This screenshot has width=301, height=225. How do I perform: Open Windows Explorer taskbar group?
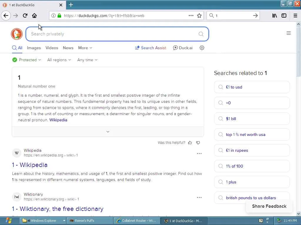(x=43, y=221)
